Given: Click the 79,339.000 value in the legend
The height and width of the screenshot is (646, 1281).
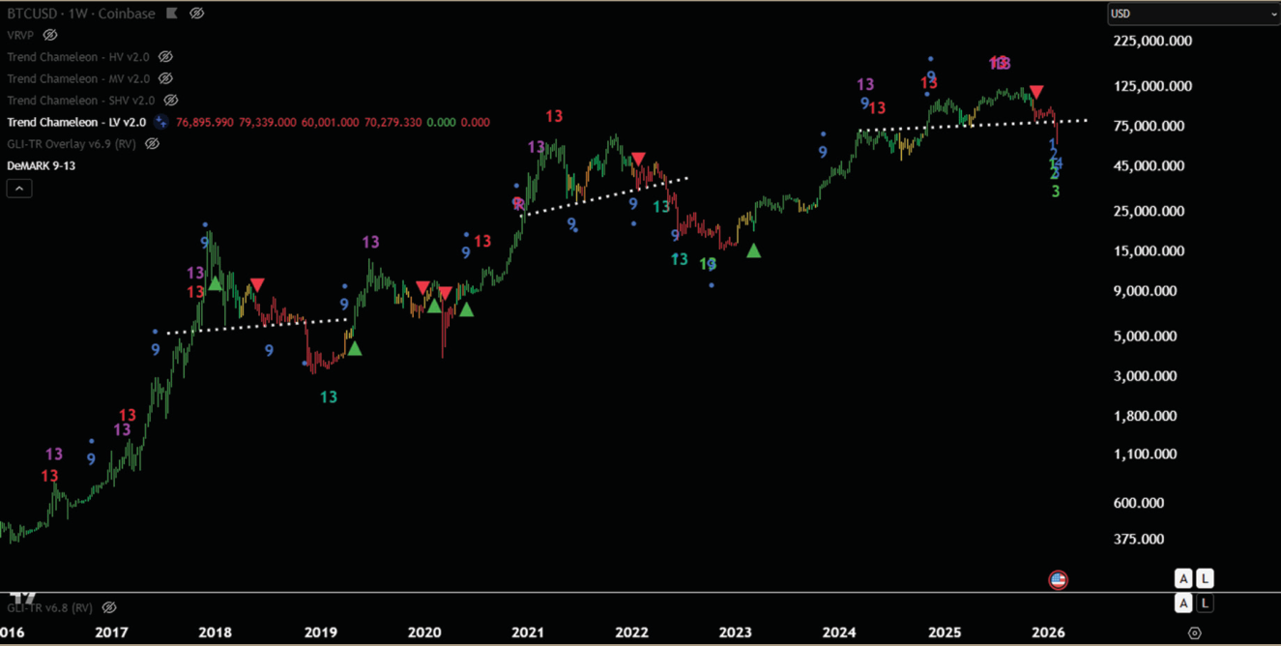Looking at the screenshot, I should click(x=268, y=122).
